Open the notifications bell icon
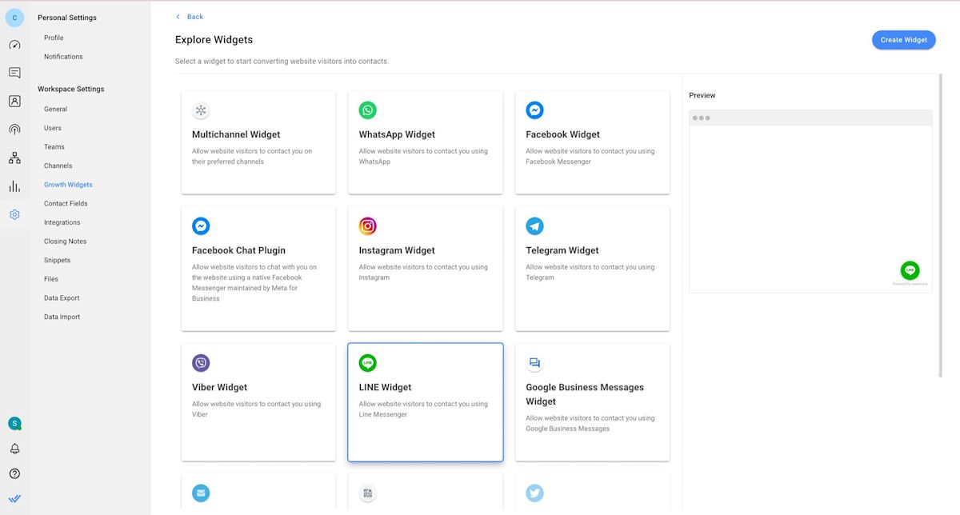 point(14,449)
